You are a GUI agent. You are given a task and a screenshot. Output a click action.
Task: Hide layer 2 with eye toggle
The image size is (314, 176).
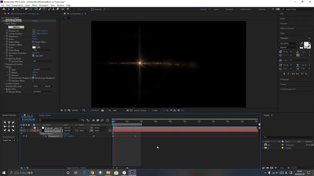[x=22, y=131]
